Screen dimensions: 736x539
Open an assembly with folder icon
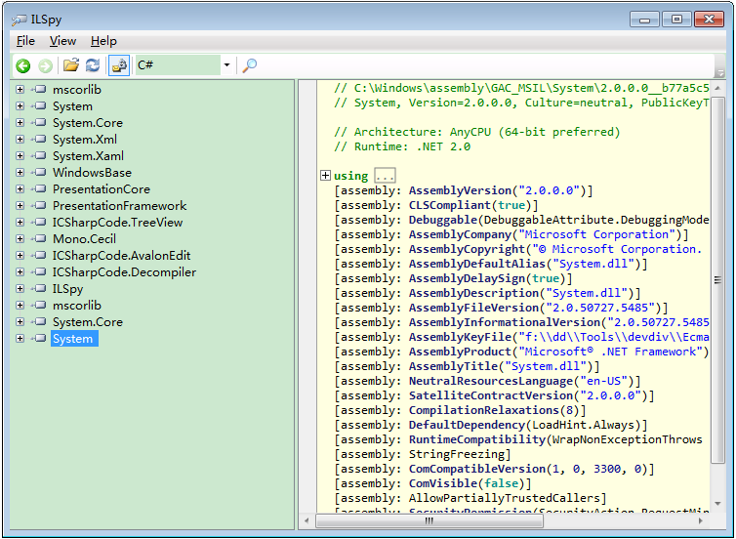coord(71,64)
